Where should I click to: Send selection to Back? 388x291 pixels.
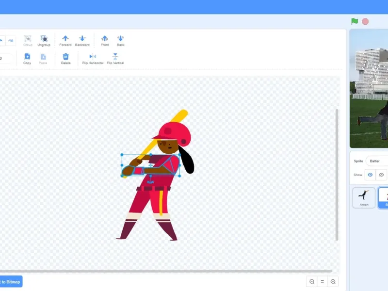point(120,41)
